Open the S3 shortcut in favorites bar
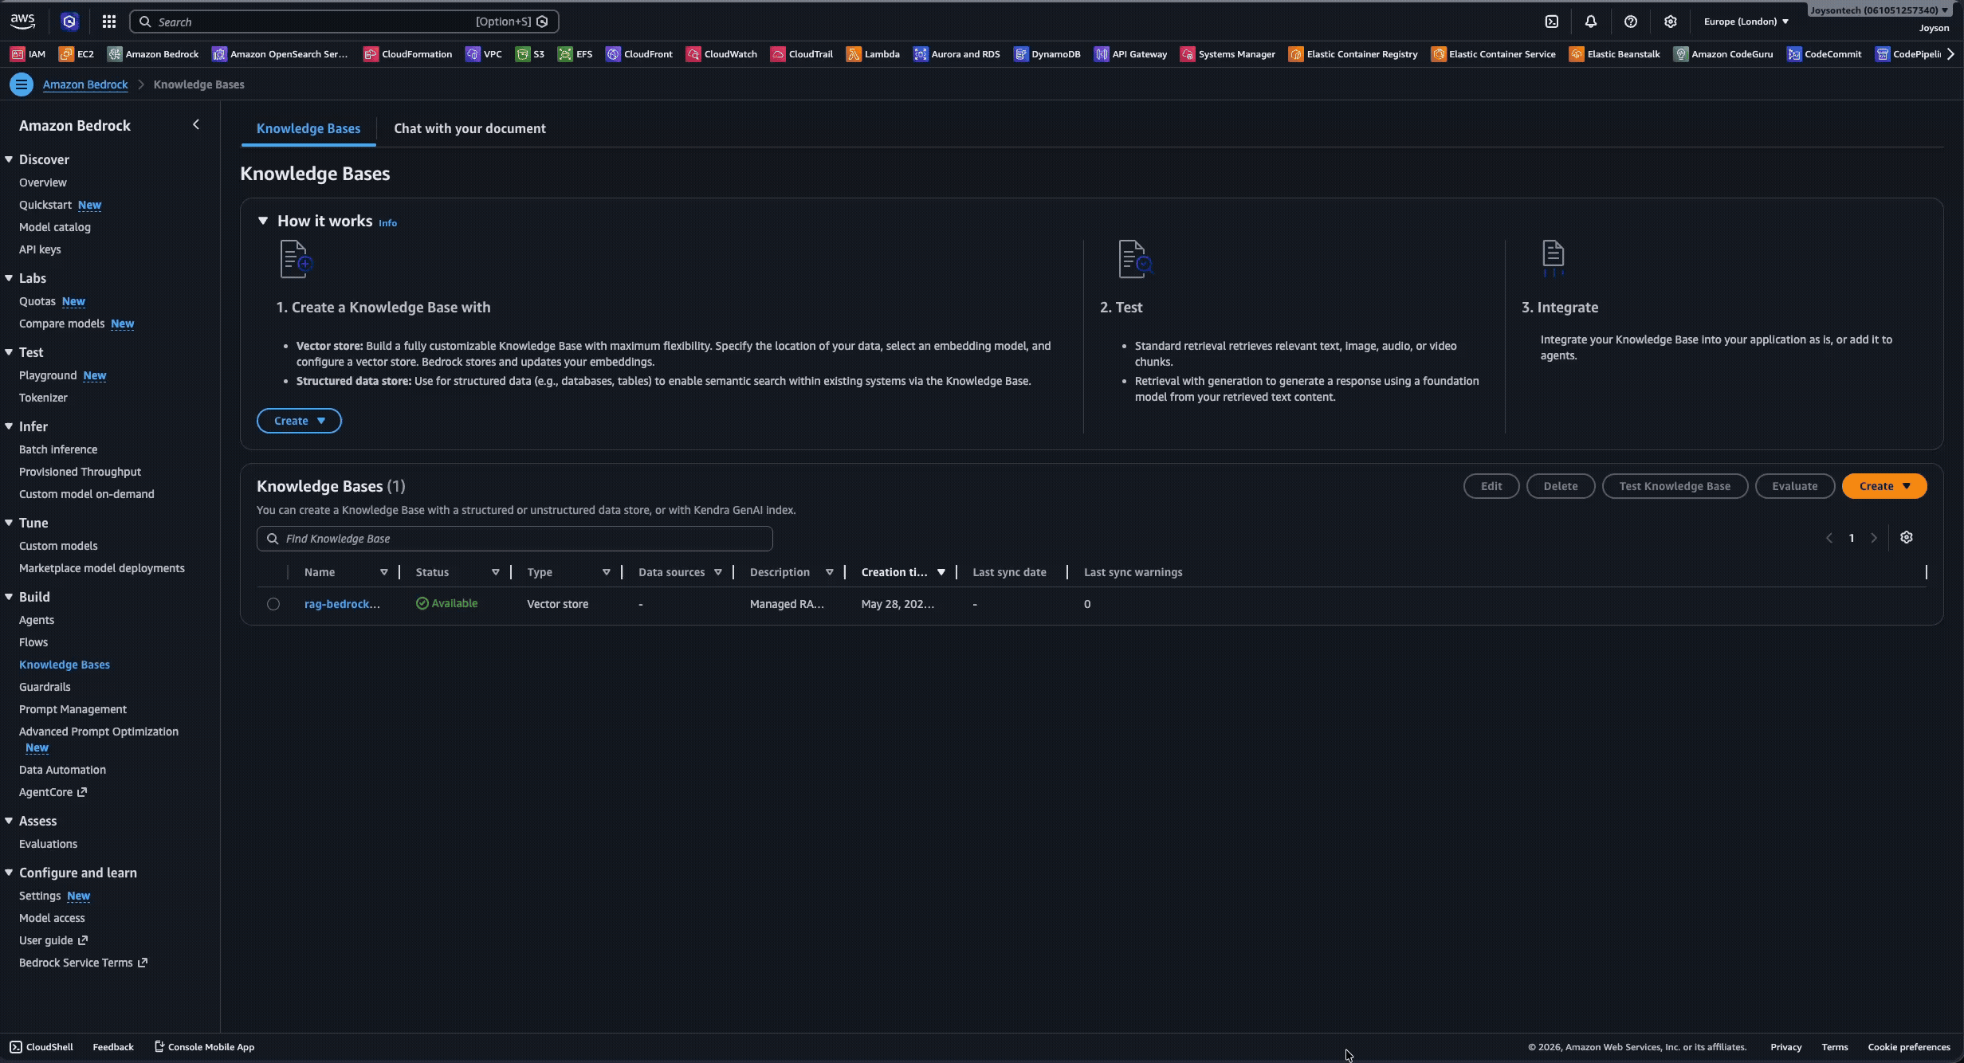 [x=530, y=54]
